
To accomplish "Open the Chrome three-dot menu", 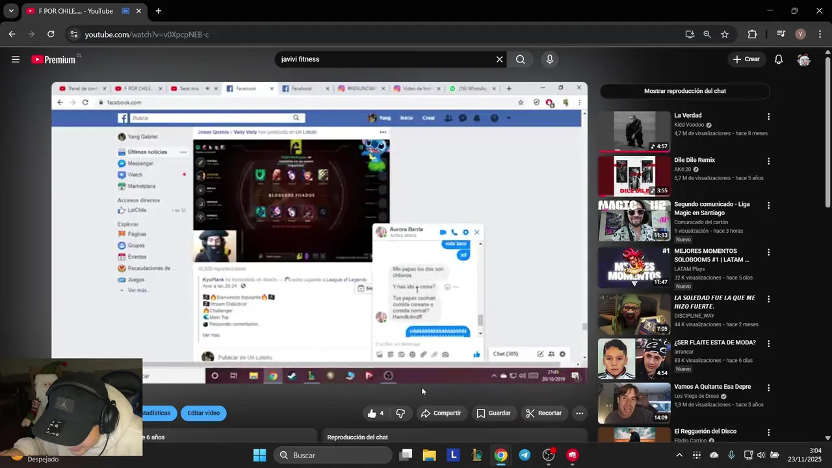I will tap(819, 34).
